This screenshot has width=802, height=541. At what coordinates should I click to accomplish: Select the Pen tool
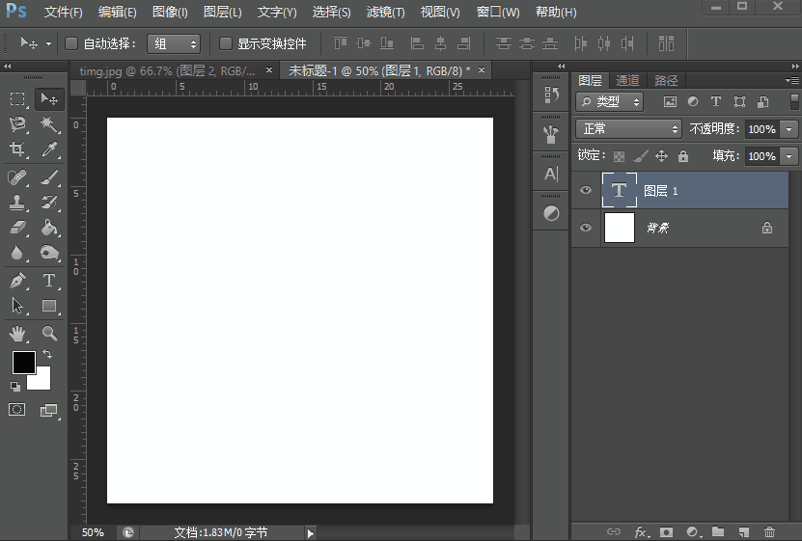tap(17, 281)
